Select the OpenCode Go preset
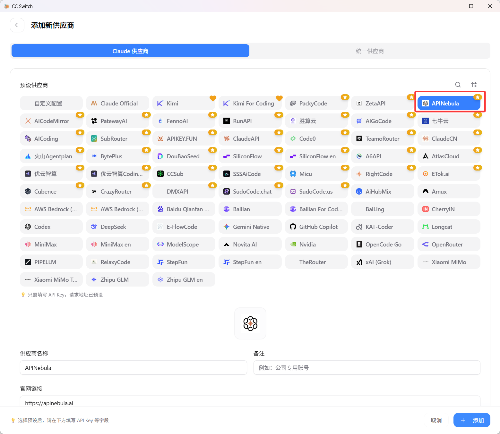The height and width of the screenshot is (434, 500). point(383,244)
